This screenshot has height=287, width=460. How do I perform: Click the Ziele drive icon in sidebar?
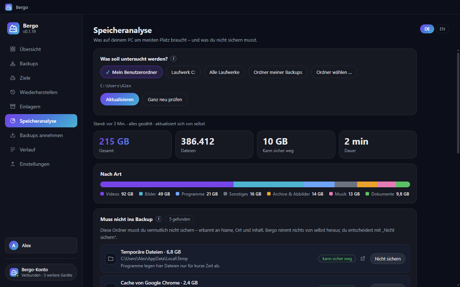13,78
